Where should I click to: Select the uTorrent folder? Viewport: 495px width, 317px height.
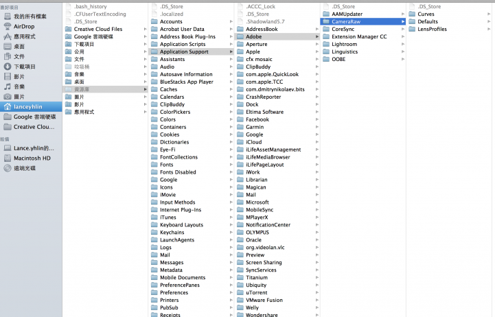click(277, 293)
